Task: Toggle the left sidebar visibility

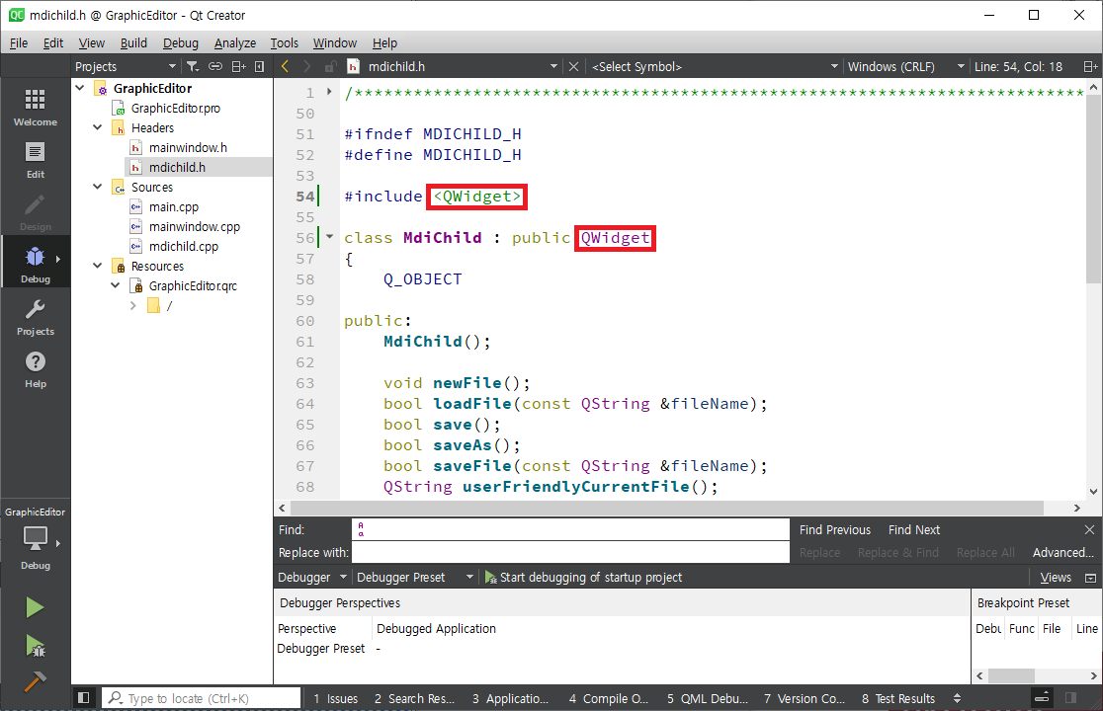Action: click(x=84, y=697)
